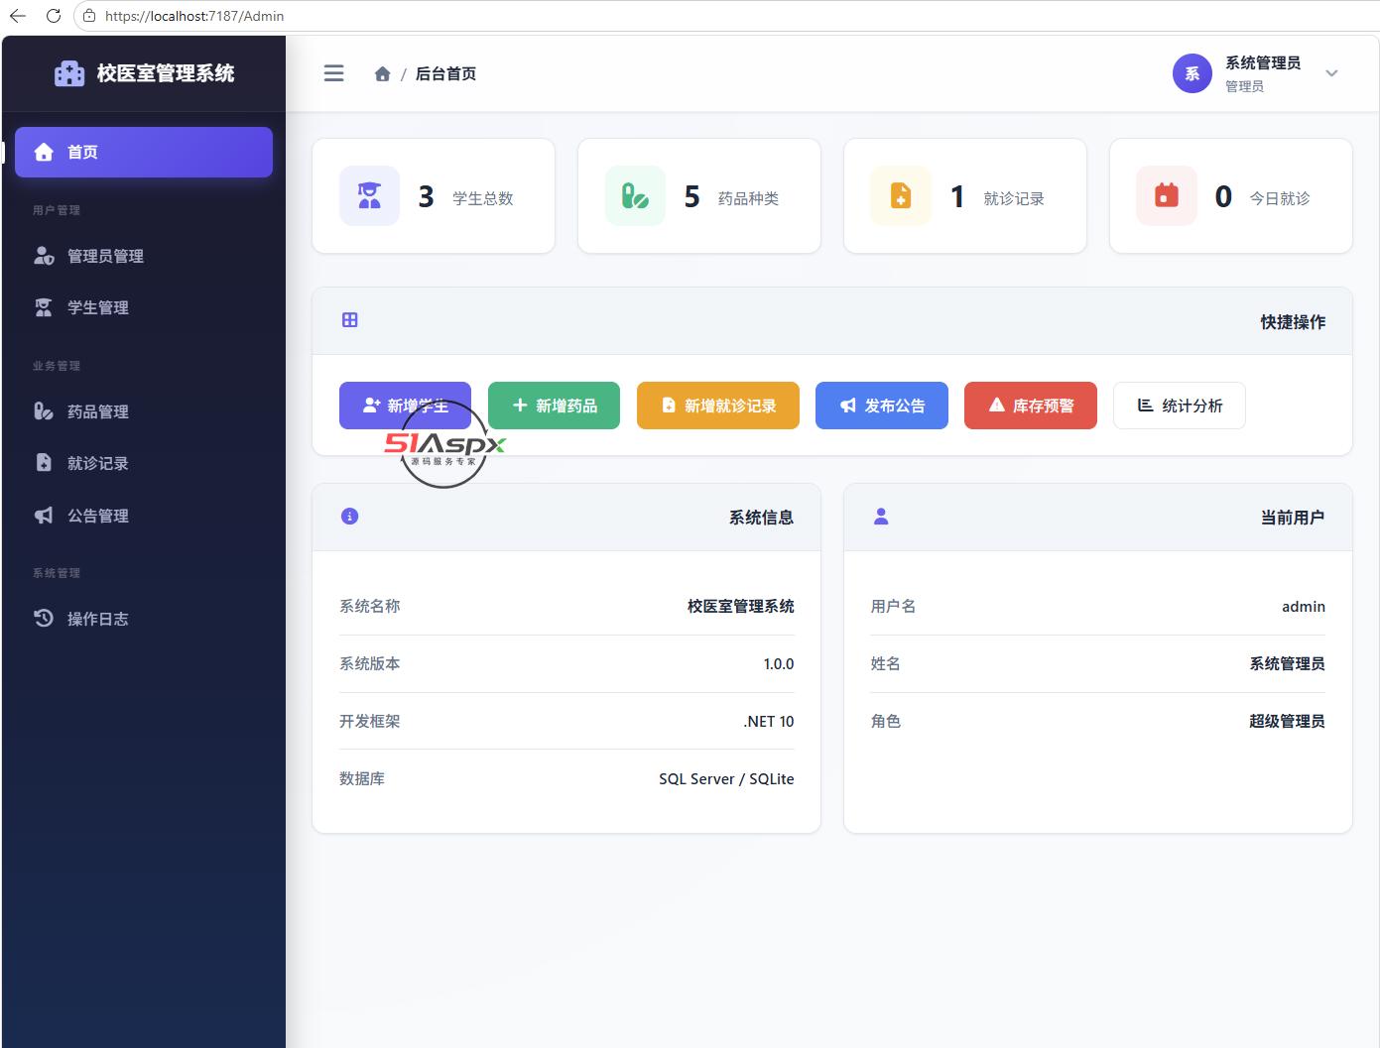1380x1048 pixels.
Task: Click the address bar with localhost:7187/Admin
Action: click(726, 16)
